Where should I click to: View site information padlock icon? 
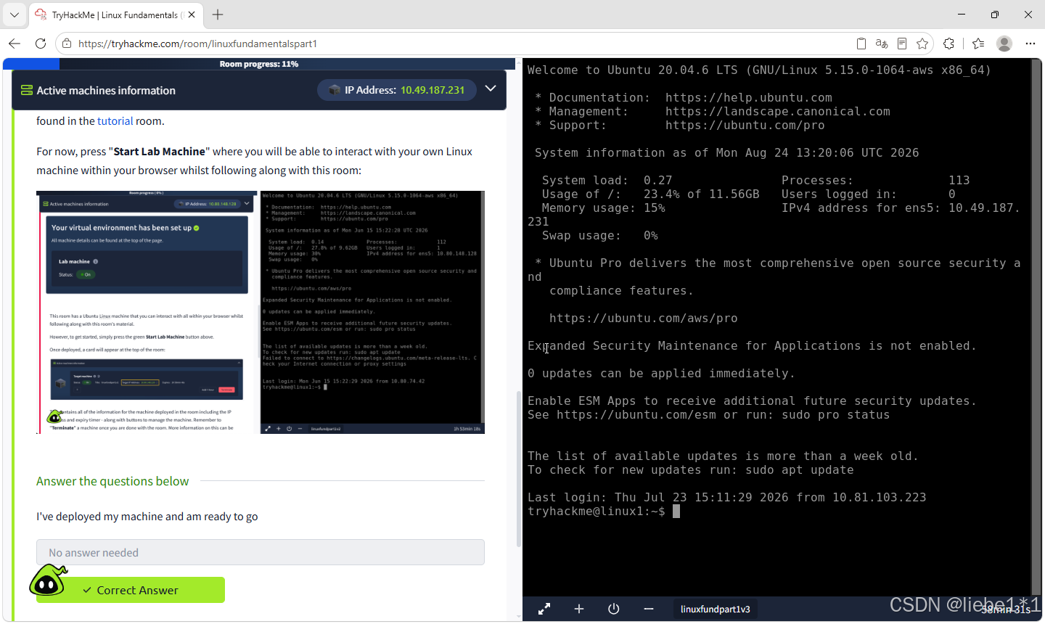pyautogui.click(x=67, y=44)
